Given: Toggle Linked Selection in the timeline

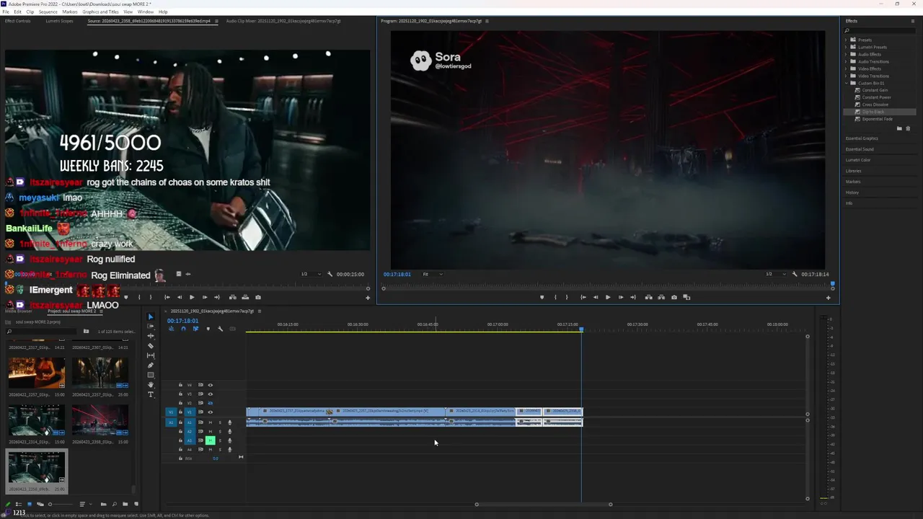Looking at the screenshot, I should pyautogui.click(x=195, y=329).
